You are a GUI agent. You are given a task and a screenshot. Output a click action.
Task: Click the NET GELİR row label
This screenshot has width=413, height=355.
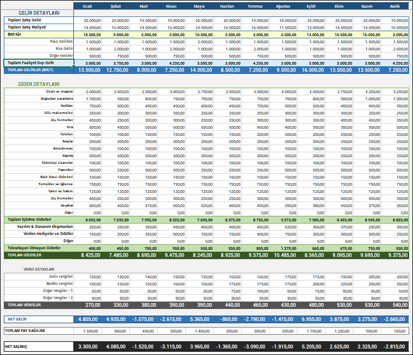pos(17,319)
